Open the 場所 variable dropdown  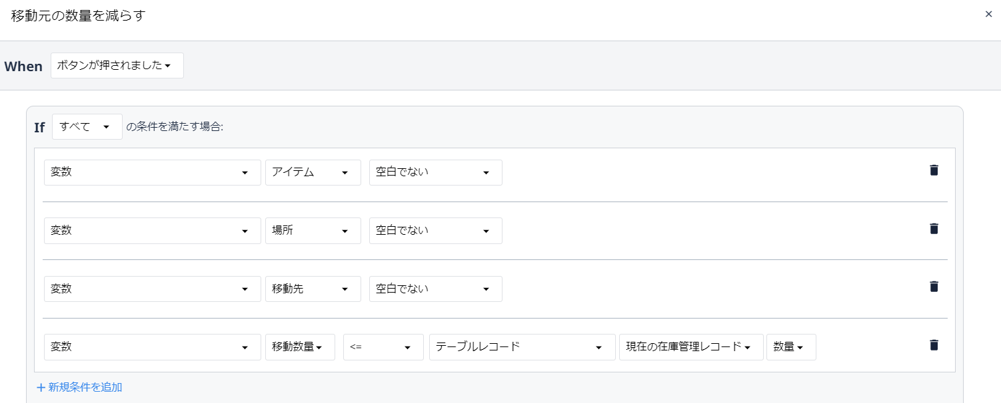click(313, 231)
